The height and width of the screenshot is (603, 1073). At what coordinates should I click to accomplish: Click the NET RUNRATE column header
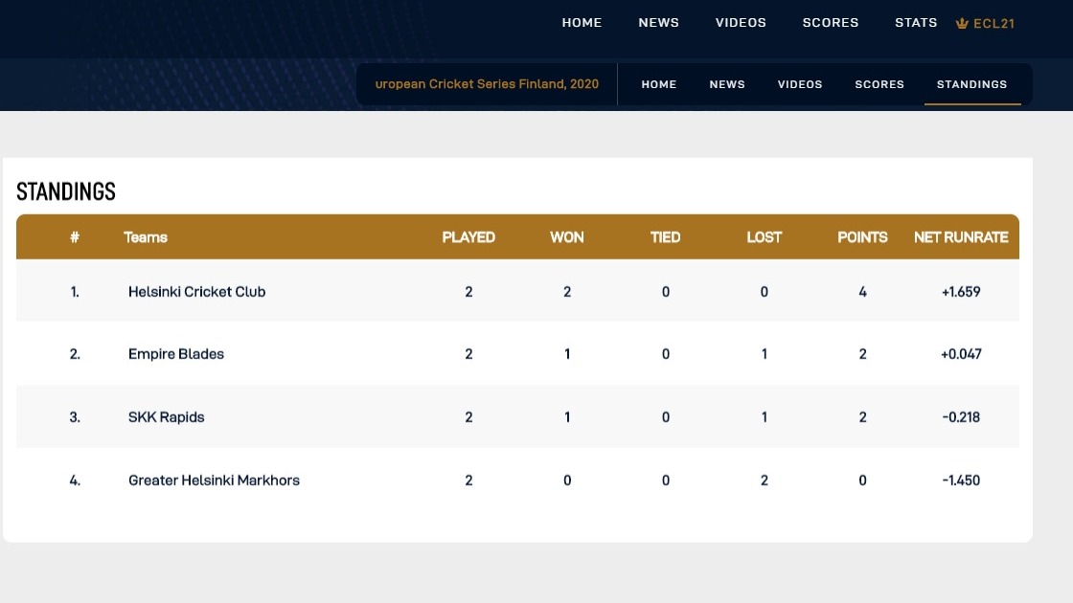[x=961, y=237]
